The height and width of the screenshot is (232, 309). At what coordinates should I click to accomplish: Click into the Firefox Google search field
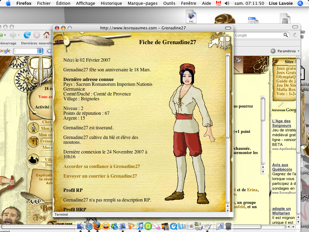click(x=259, y=35)
